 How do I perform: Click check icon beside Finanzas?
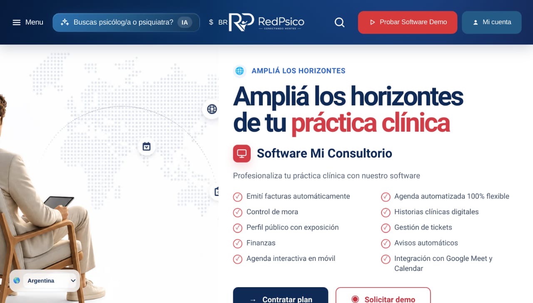238,243
